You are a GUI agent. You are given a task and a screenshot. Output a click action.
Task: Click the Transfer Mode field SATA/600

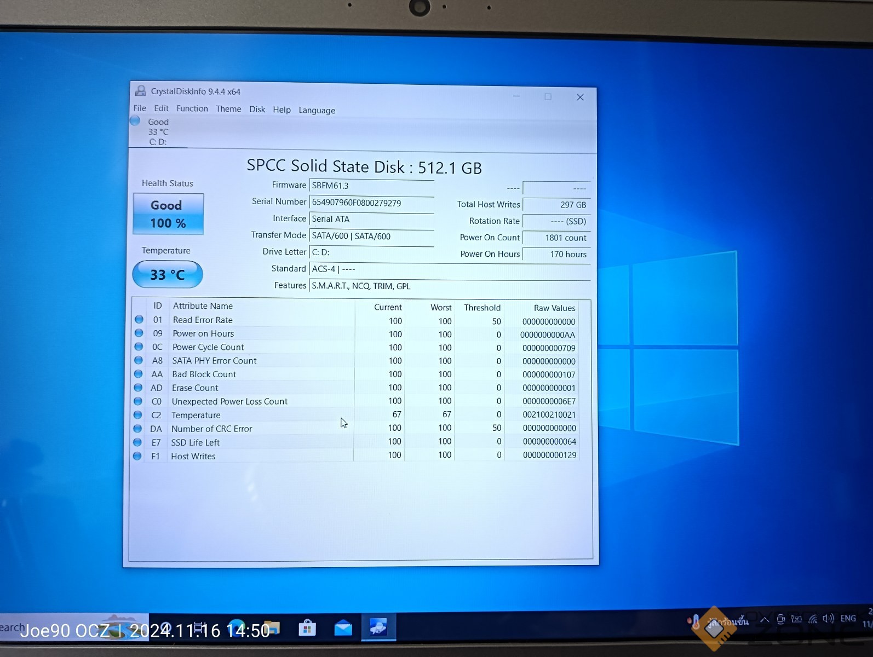click(372, 236)
